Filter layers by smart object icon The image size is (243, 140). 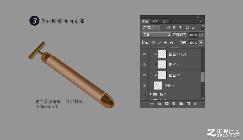(x=194, y=28)
